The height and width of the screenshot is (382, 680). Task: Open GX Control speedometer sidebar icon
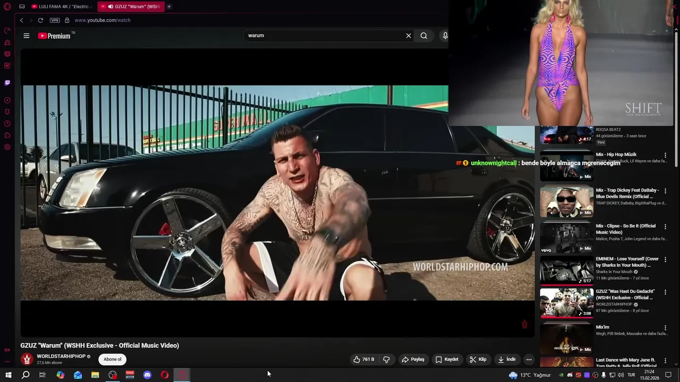tap(7, 30)
